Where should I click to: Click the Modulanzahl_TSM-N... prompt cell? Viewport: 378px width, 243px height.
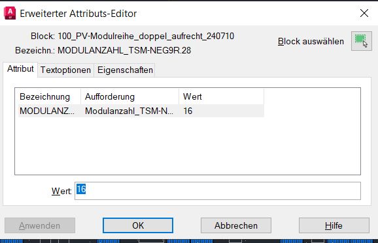[x=129, y=111]
